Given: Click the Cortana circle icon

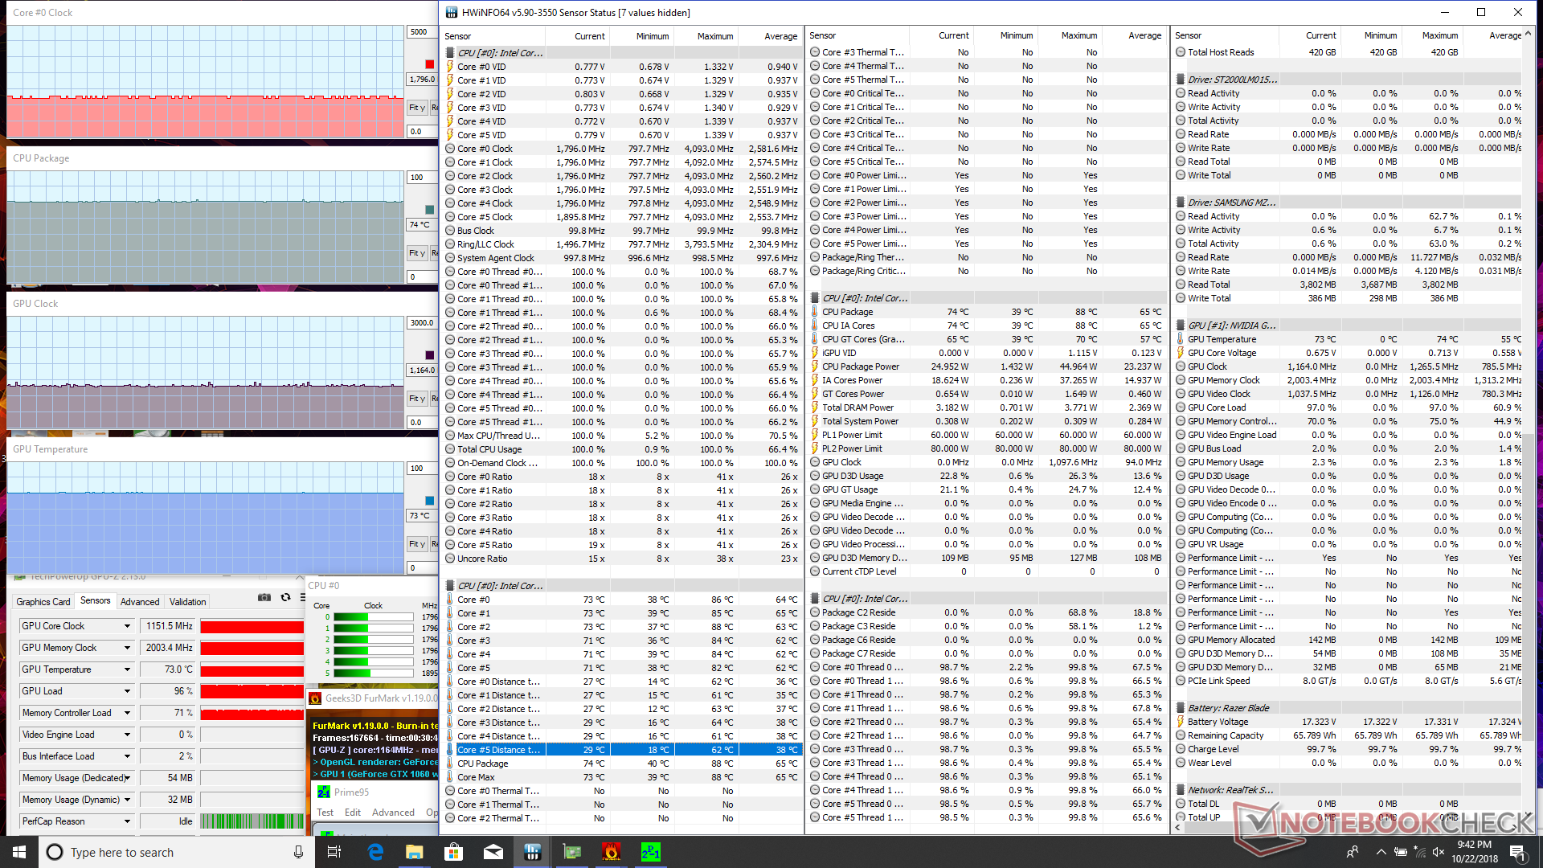Looking at the screenshot, I should coord(55,852).
